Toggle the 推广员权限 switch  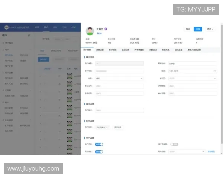pyautogui.click(x=174, y=144)
